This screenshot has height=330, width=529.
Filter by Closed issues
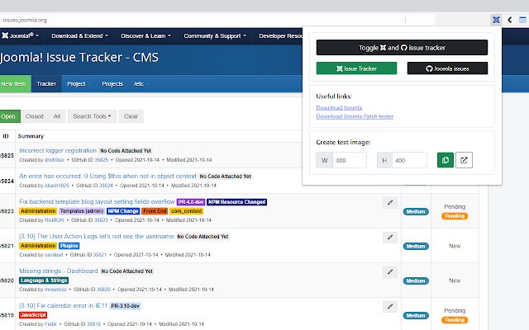point(35,116)
